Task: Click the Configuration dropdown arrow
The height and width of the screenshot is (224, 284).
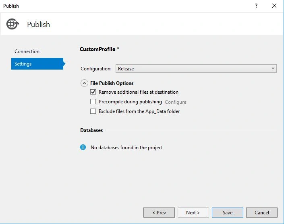Action: point(273,68)
